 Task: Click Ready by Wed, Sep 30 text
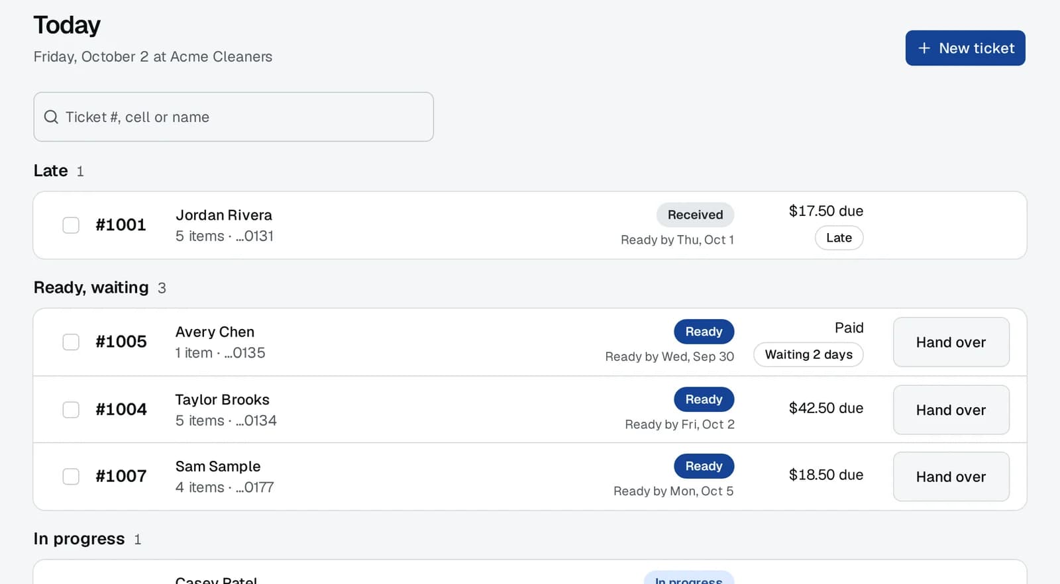(x=670, y=356)
